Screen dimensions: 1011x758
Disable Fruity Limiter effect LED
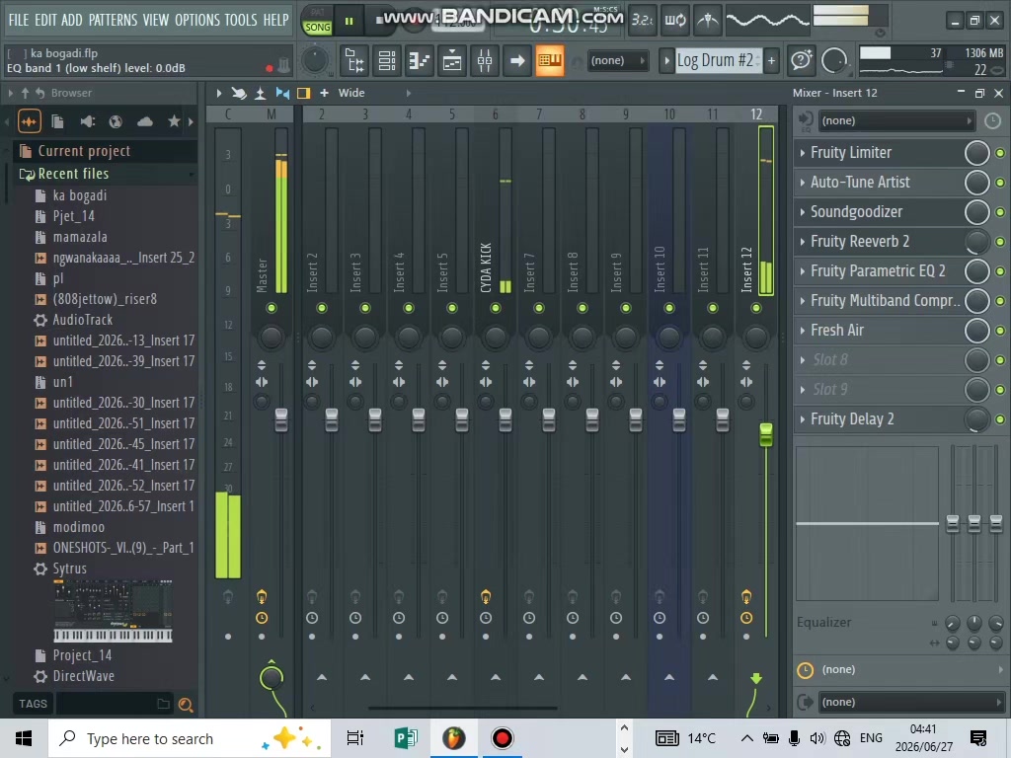pos(1000,153)
